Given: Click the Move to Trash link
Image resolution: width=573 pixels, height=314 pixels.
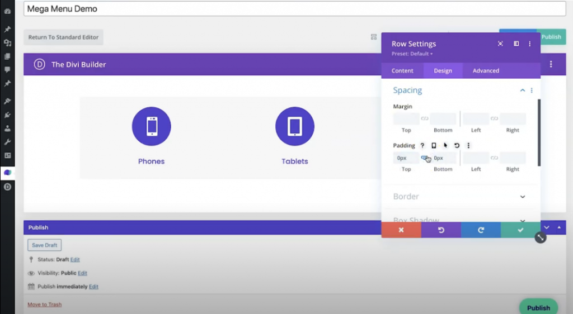Looking at the screenshot, I should 45,305.
